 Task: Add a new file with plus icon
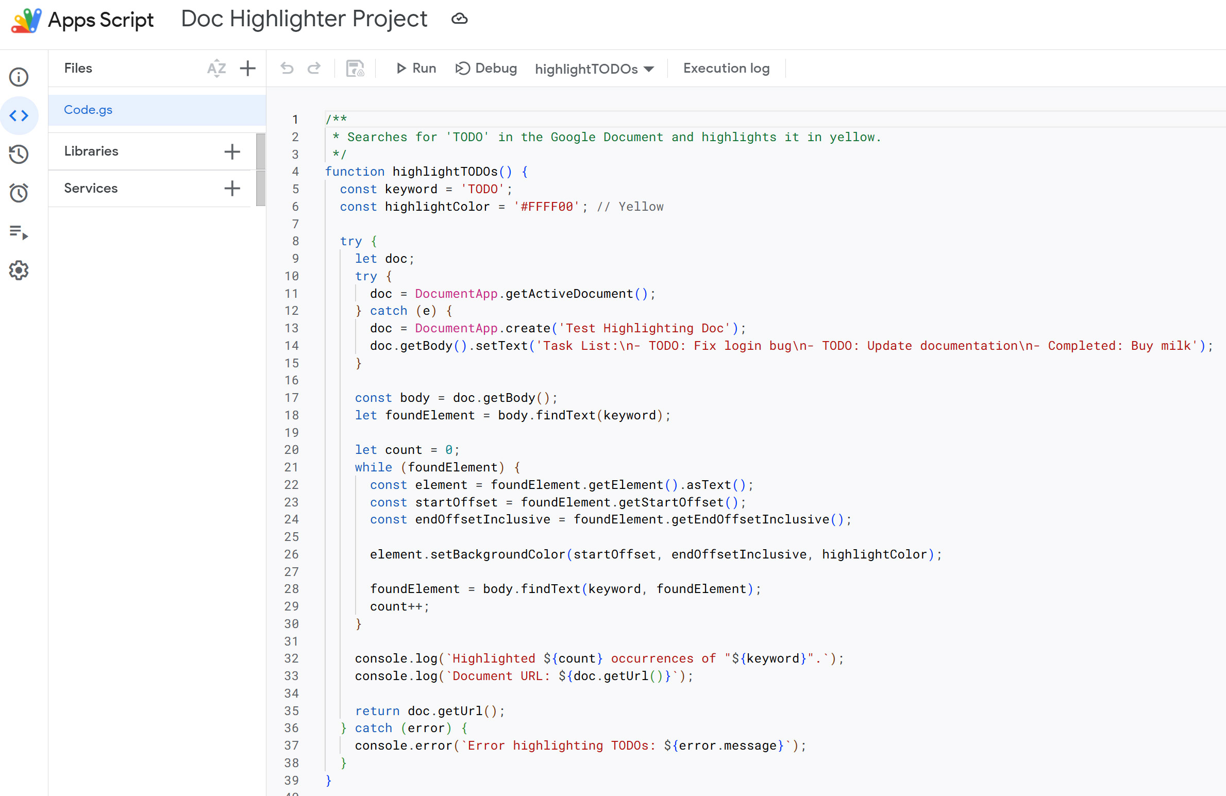(248, 68)
